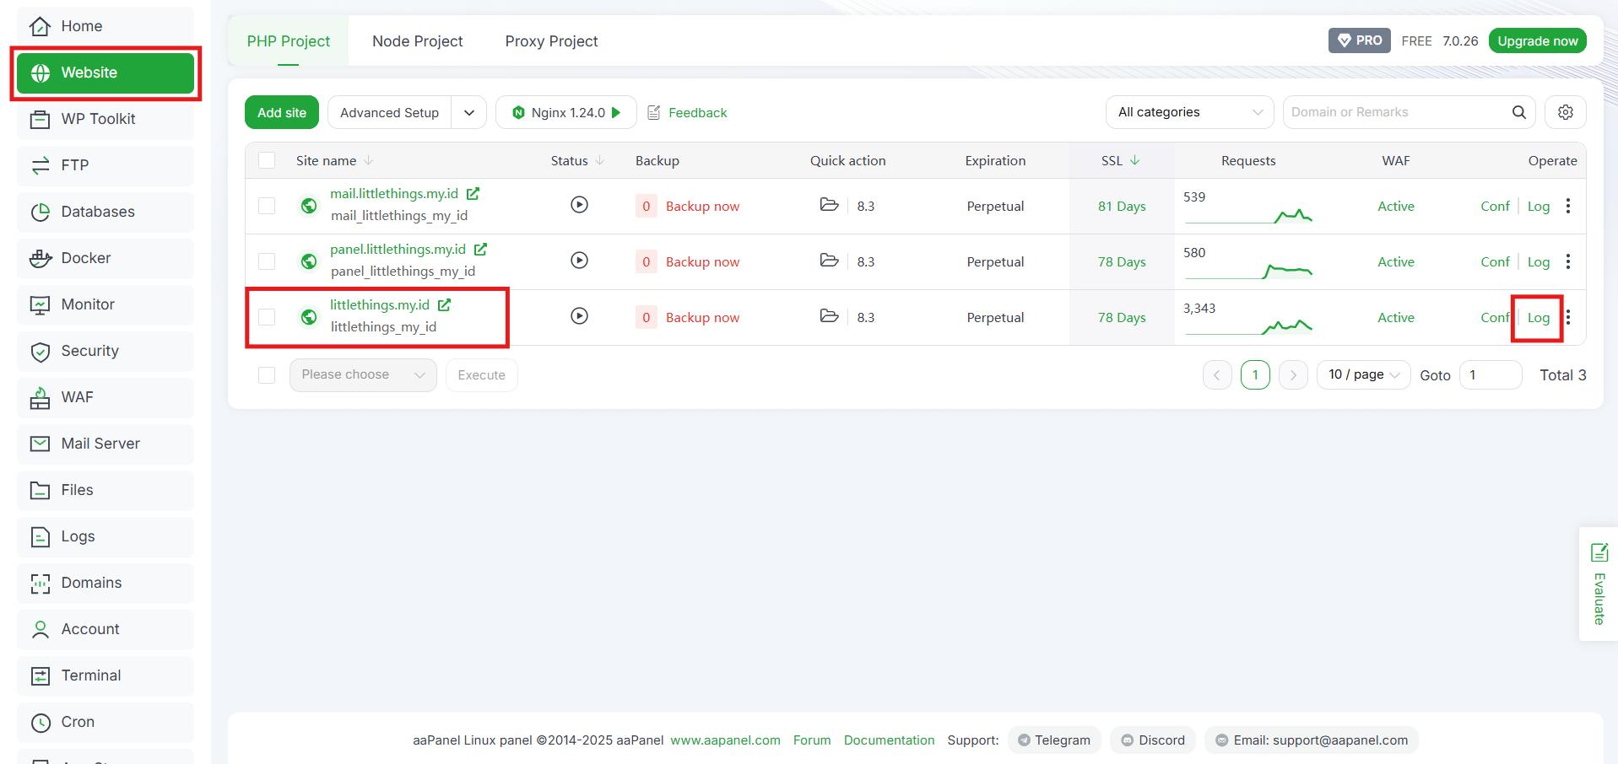Click the Security shield icon
Screen dimensions: 1618x764
point(40,352)
